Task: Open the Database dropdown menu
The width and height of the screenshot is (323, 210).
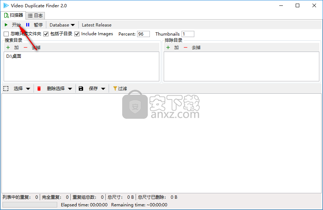Action: (62, 25)
